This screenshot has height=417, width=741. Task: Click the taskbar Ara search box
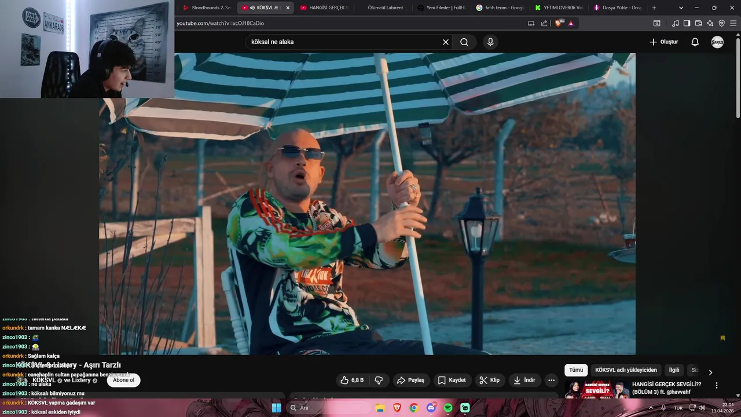(328, 408)
